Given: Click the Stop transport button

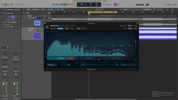Looking at the screenshot, I should point(61,5).
